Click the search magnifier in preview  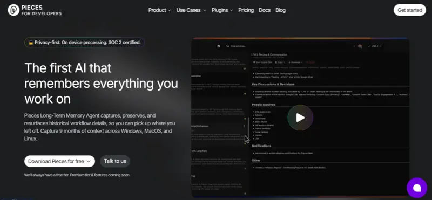point(228,46)
